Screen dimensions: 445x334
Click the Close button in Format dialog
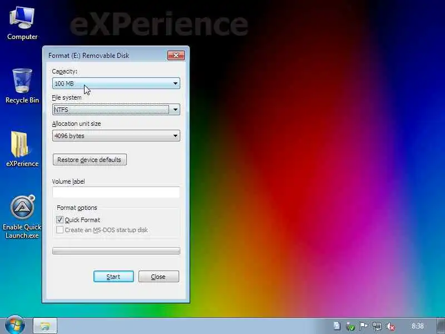click(x=159, y=276)
